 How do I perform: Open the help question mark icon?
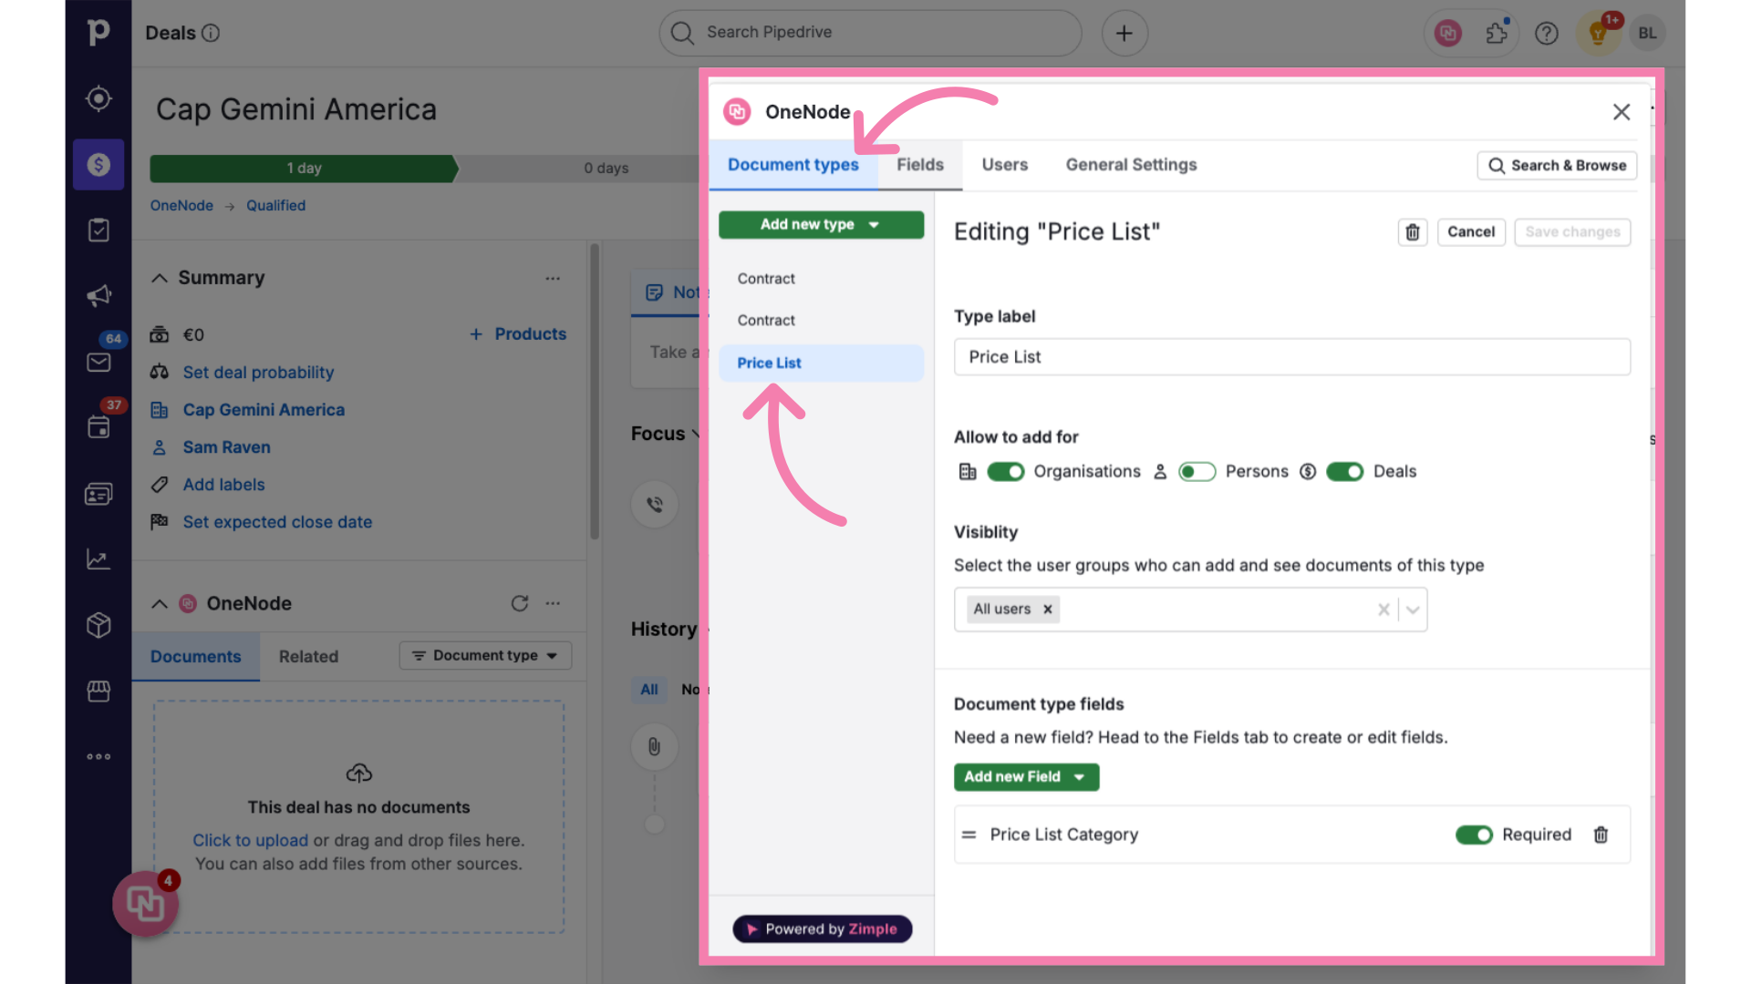[1547, 33]
